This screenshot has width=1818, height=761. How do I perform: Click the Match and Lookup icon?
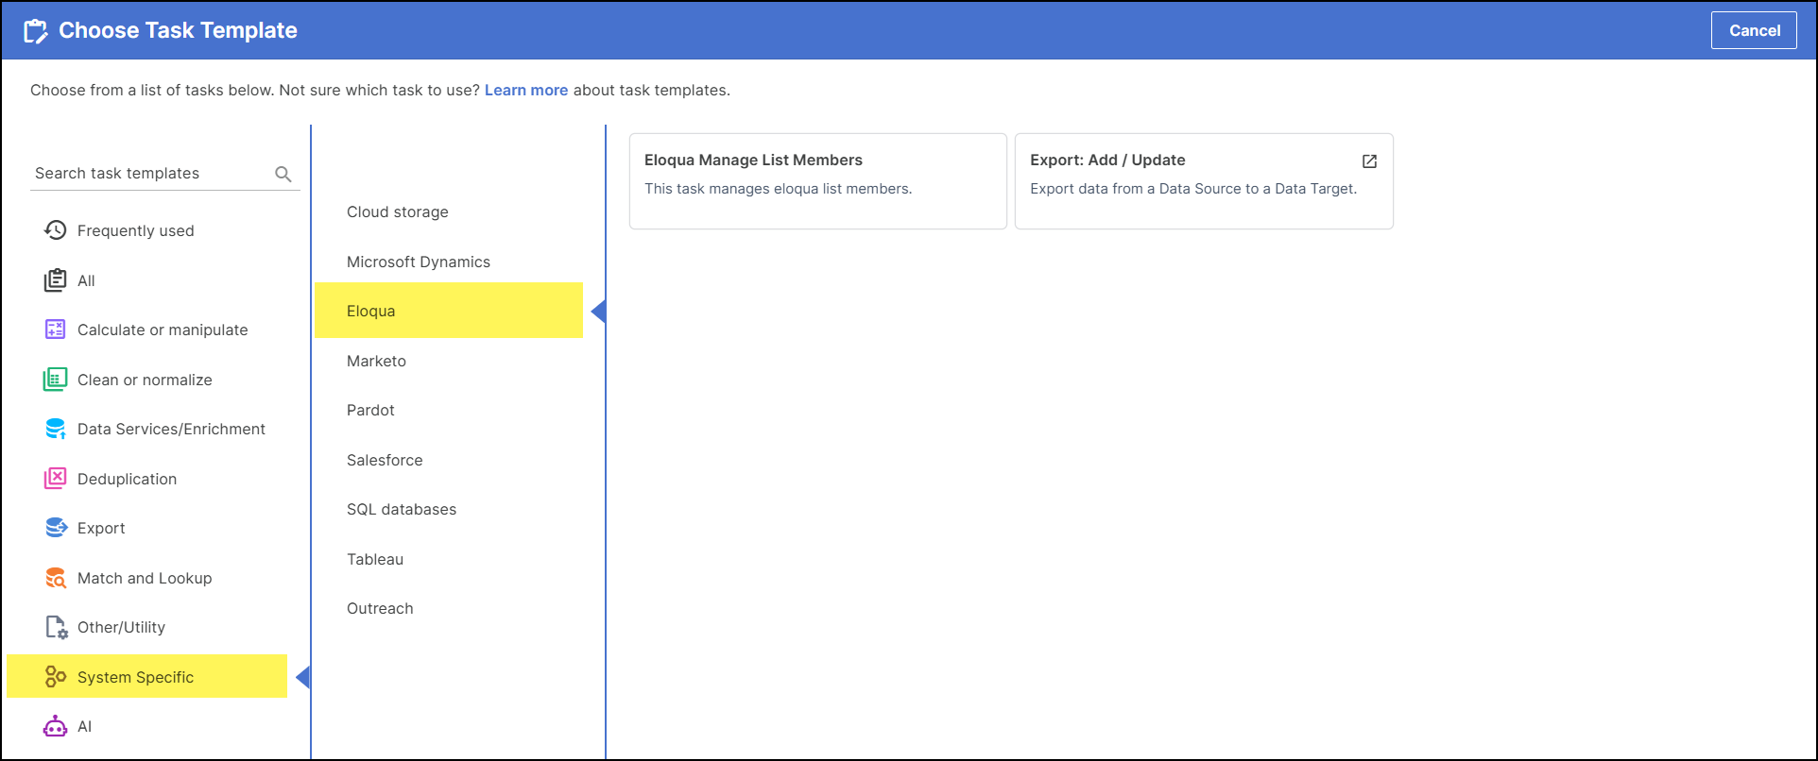[56, 578]
